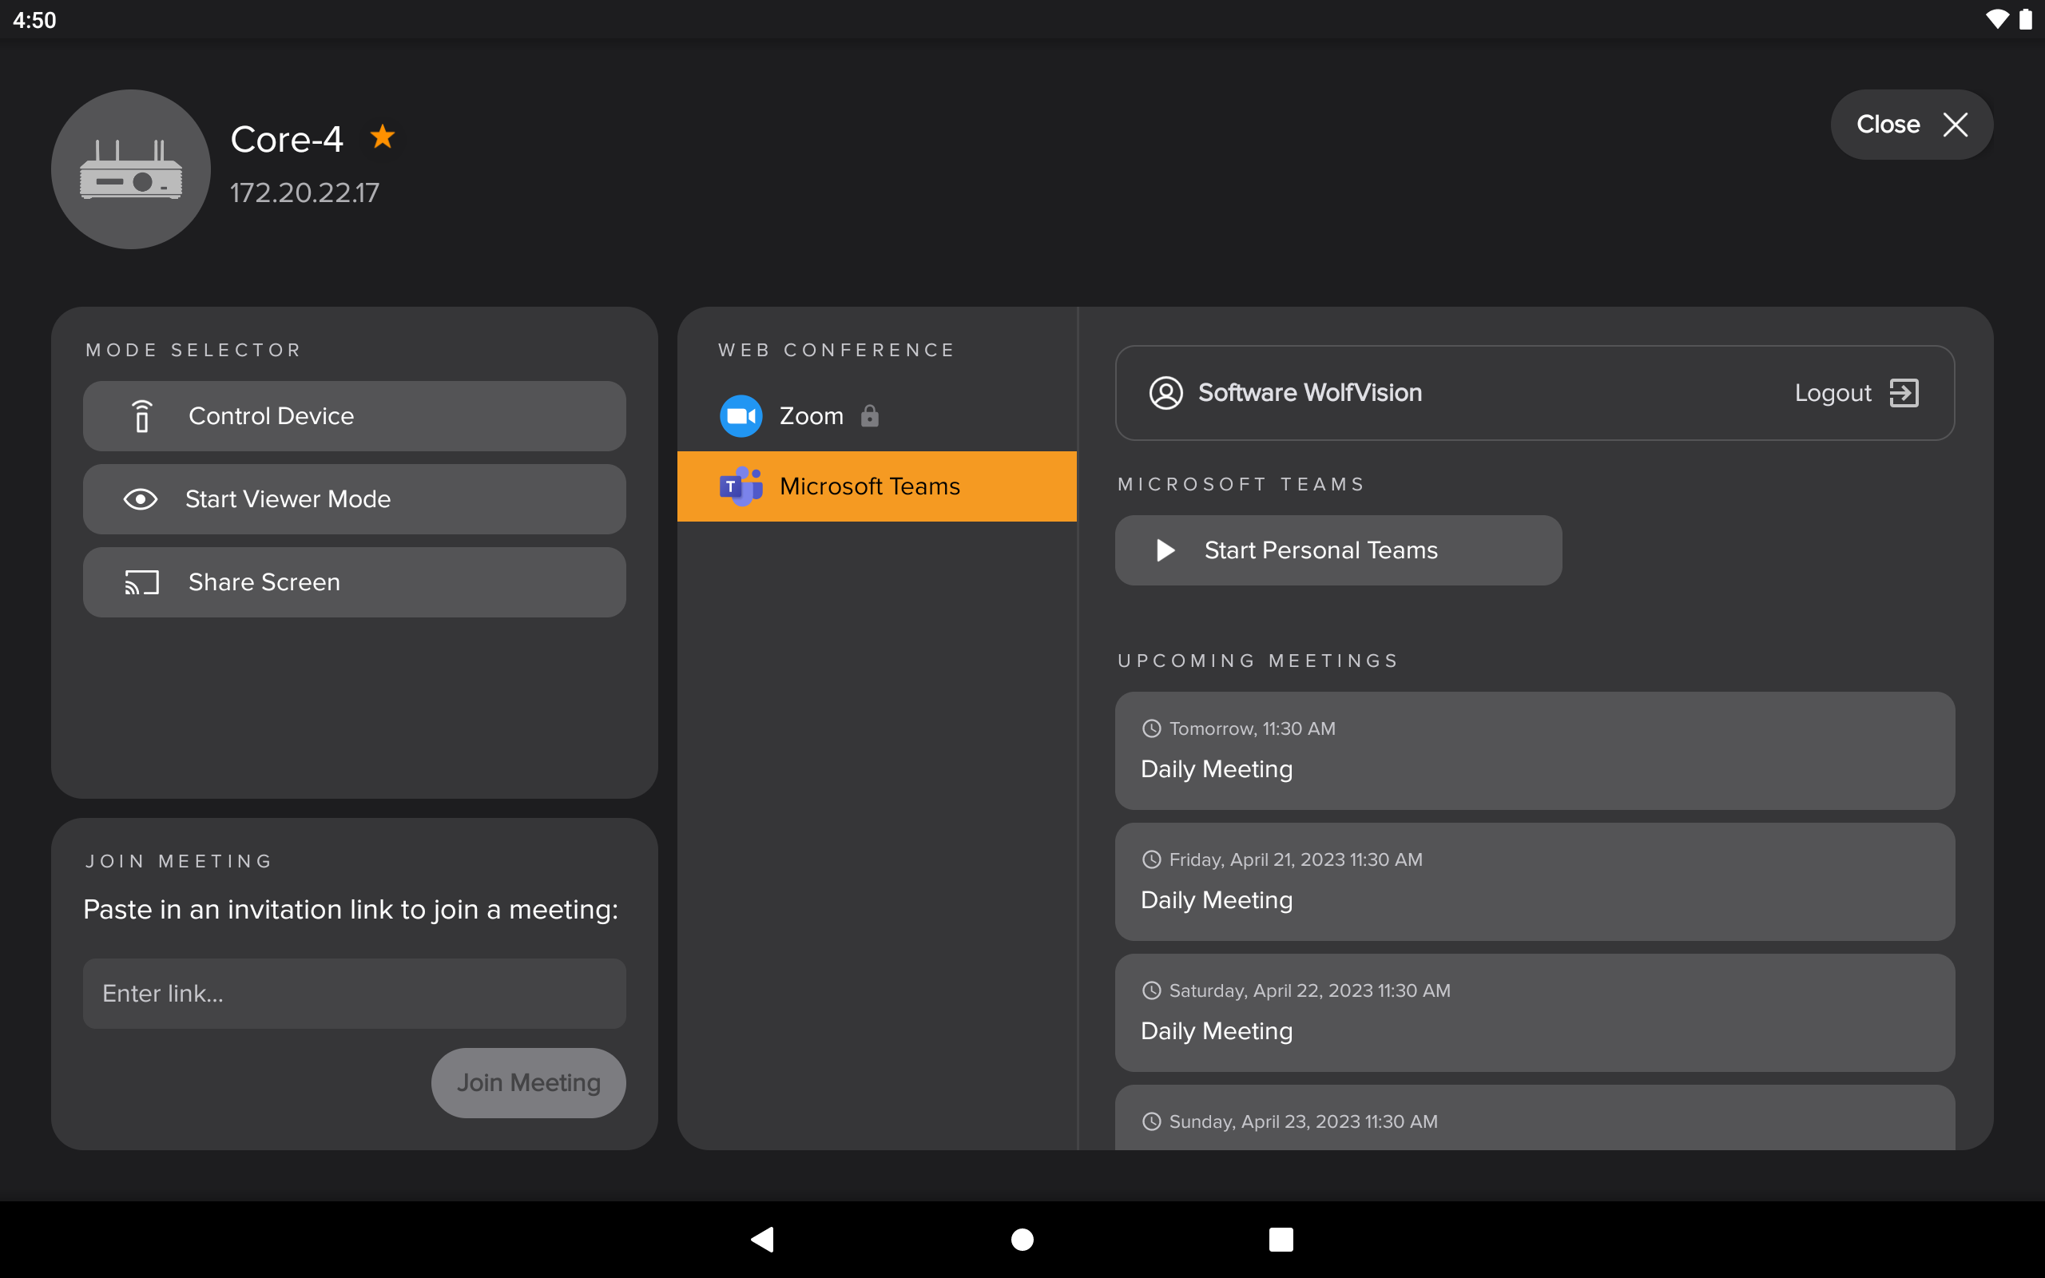
Task: Click the Core-4 device name
Action: [287, 139]
